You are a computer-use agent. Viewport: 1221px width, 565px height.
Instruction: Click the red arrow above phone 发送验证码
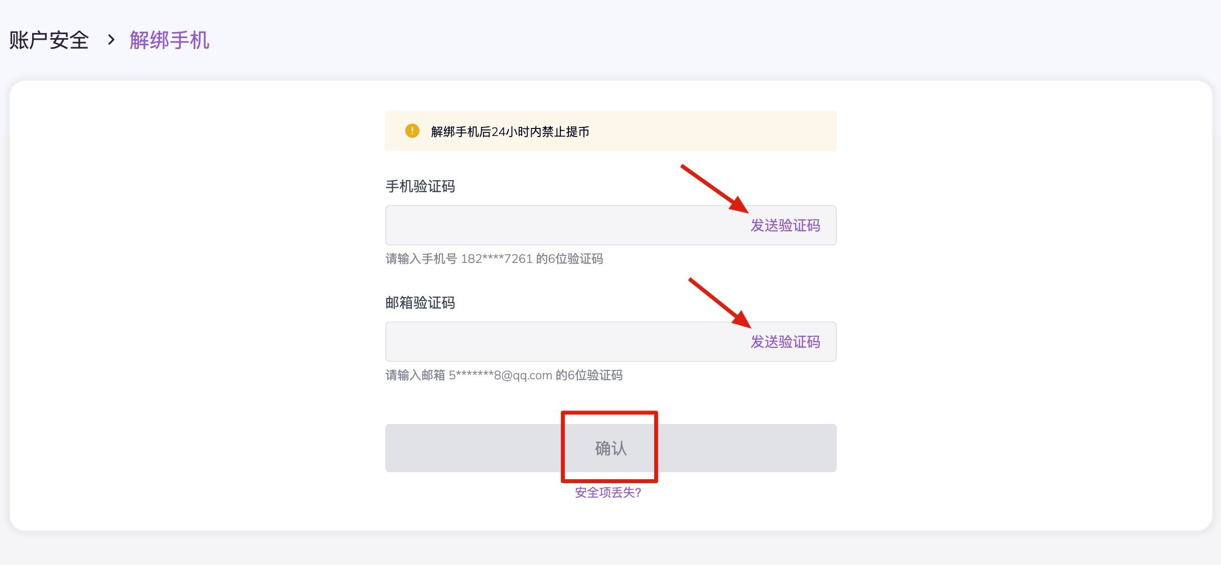[714, 189]
